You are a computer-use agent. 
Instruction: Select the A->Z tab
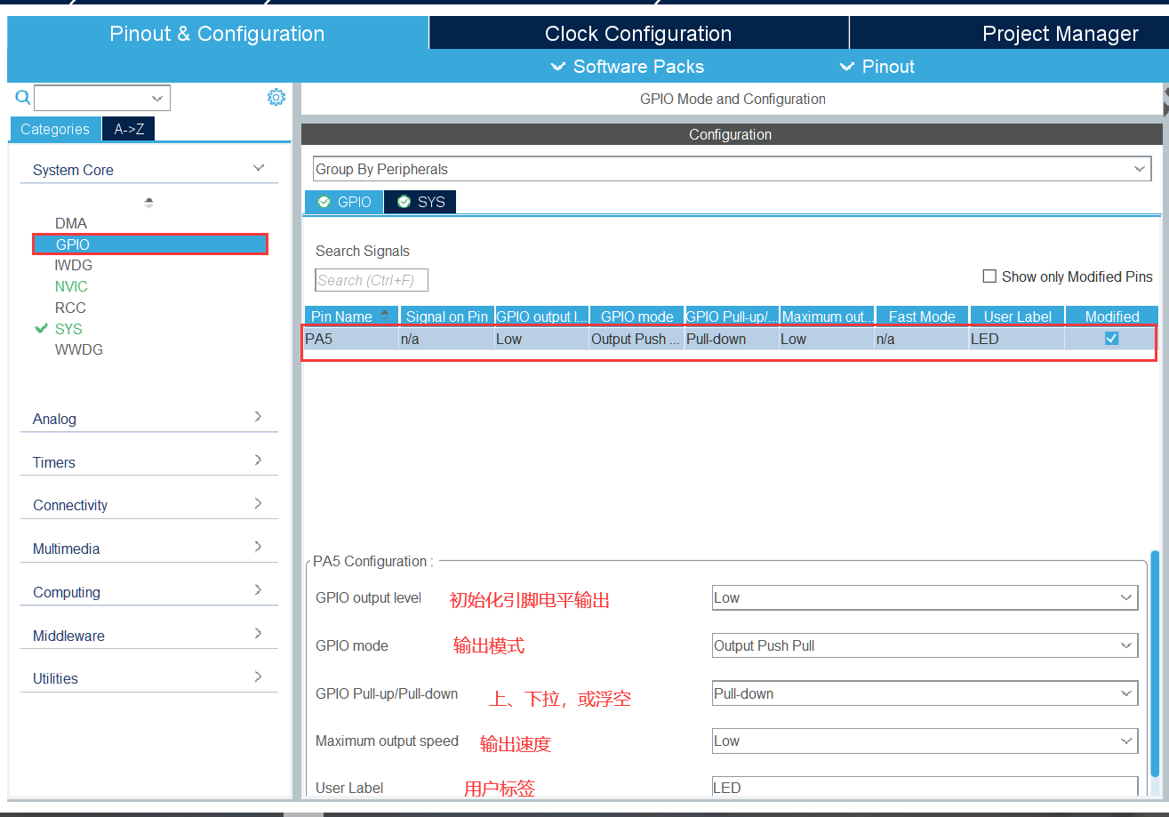[x=129, y=129]
